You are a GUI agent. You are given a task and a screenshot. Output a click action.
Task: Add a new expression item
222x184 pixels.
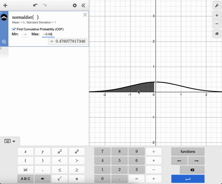pos(5,6)
